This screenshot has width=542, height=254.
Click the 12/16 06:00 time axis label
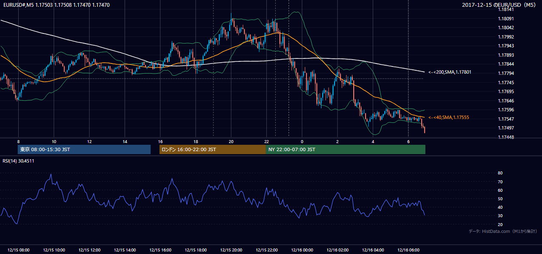(408, 250)
